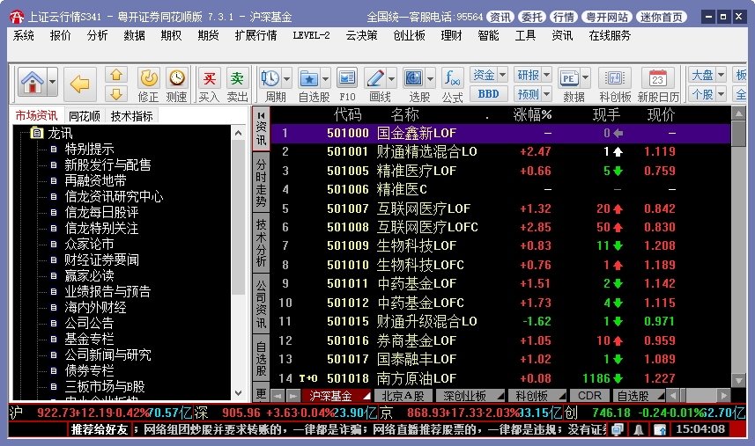
Task: Expand the 选股 dropdown arrow
Action: [431, 78]
